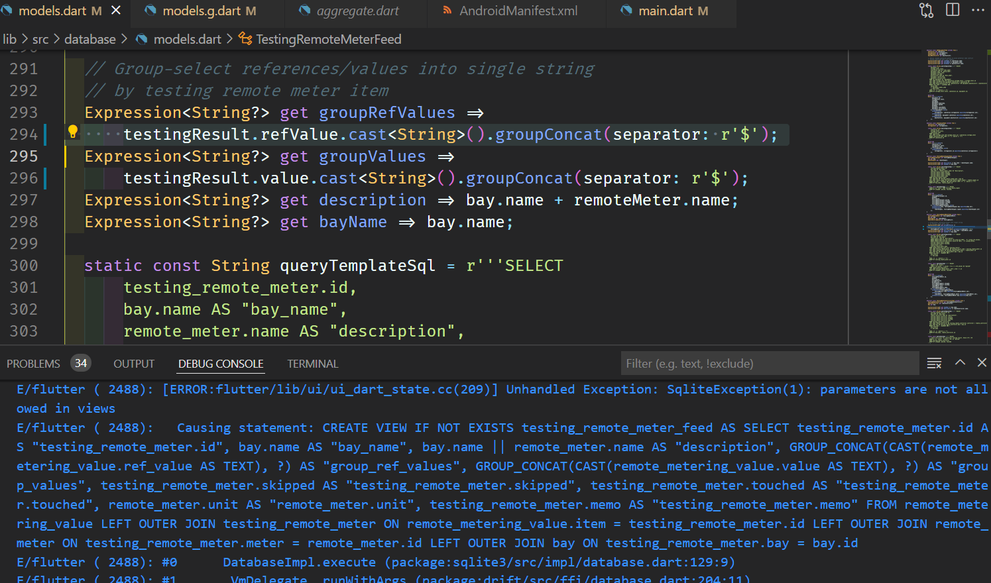Split the editor using the split icon
The image size is (991, 583).
(x=953, y=9)
